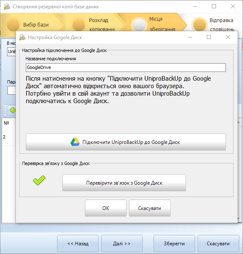Select row 2 in the background table
Screen dimensions: 243x254
9,137
